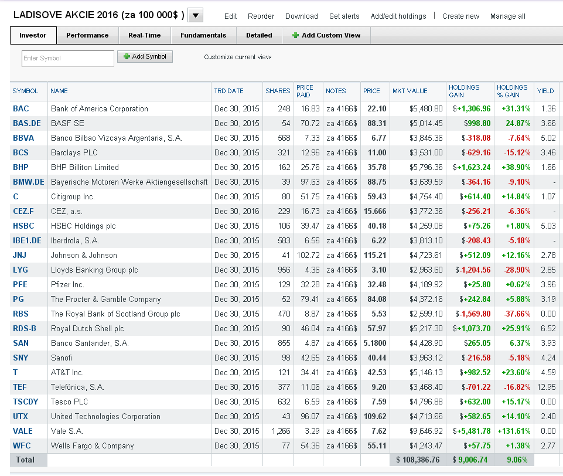
Task: Open the BMW.DE symbol link
Action: (x=28, y=182)
